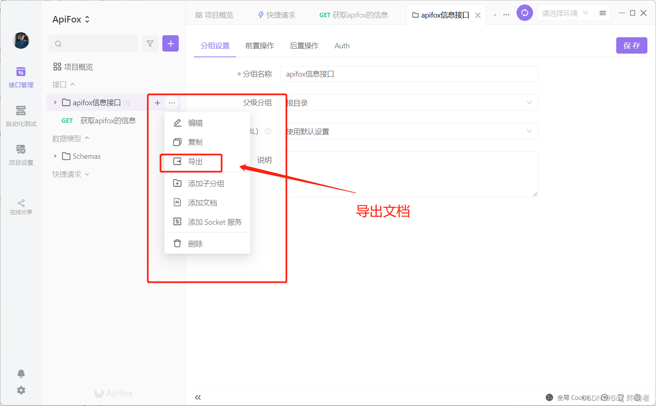Switch to the 快捷请求 tab
Screen dimensions: 656x406
(277, 15)
